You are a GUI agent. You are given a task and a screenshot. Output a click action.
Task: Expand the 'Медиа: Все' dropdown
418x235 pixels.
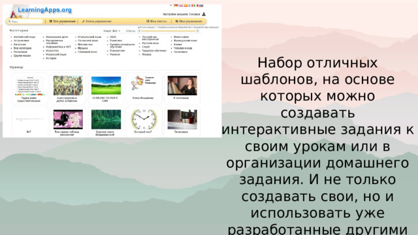(x=112, y=31)
